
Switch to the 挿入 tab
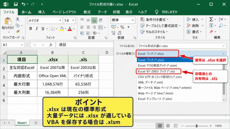(42, 12)
